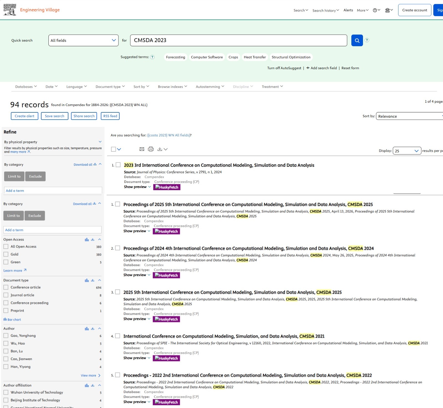Select author Gao, Yonghong checkbox
Viewport: 443px width, 408px height.
(6, 336)
